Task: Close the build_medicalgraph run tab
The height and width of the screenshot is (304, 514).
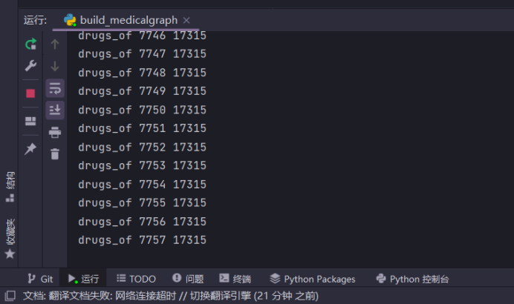Action: click(x=186, y=20)
